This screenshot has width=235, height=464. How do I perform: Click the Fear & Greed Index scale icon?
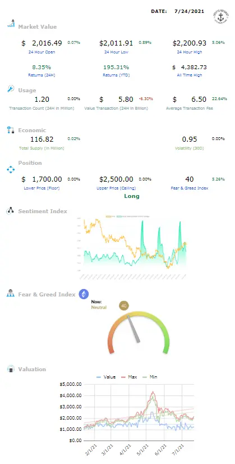[x=10, y=294]
